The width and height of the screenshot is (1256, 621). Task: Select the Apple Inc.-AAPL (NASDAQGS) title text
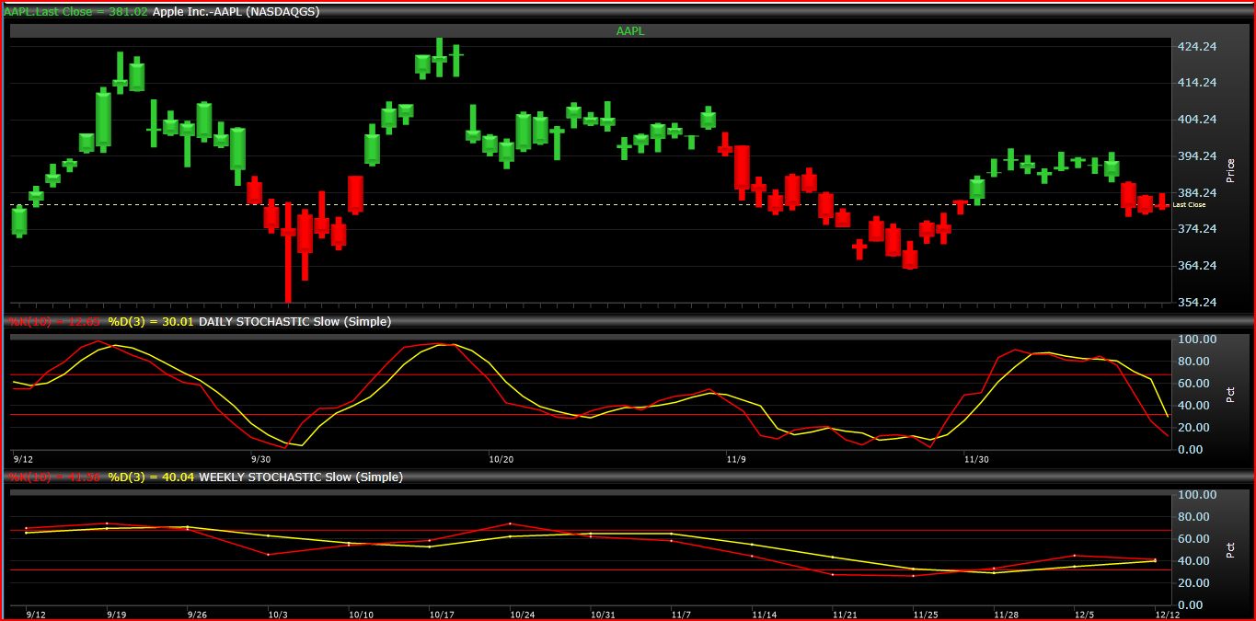coord(236,12)
